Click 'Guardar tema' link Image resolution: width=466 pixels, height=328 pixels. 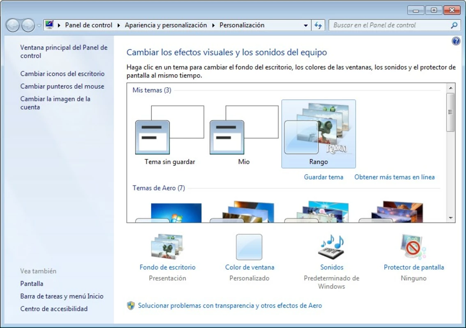point(324,177)
